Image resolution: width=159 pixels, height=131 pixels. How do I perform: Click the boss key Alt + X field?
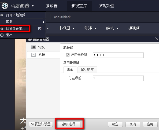[118, 55]
